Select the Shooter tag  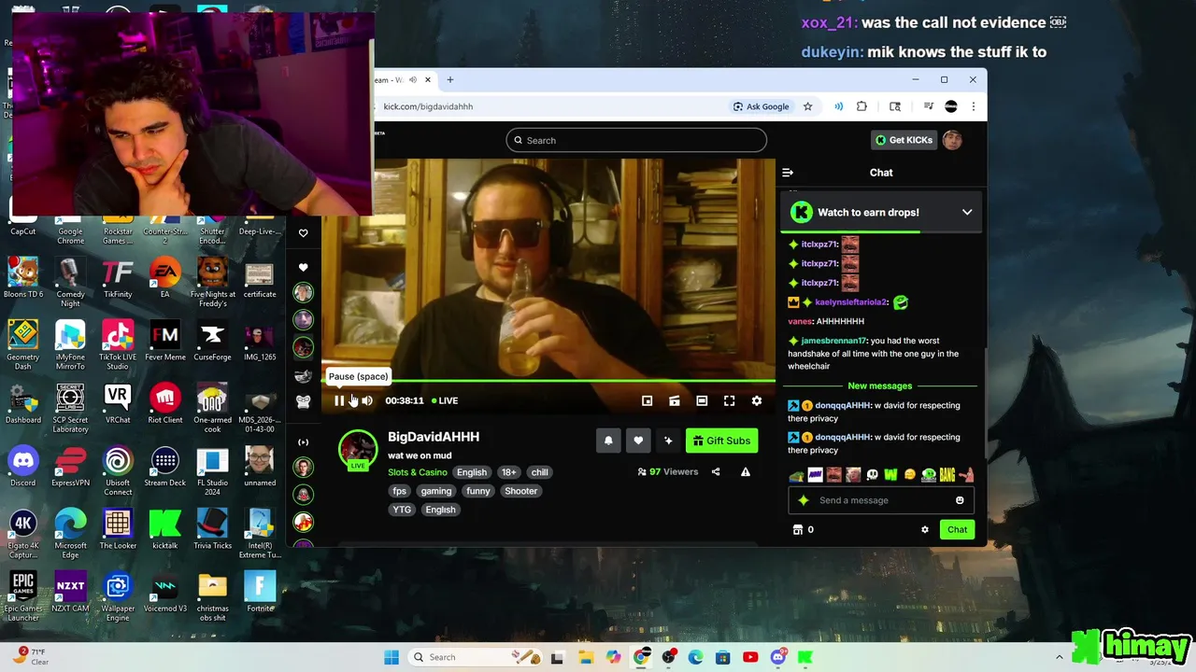521,491
